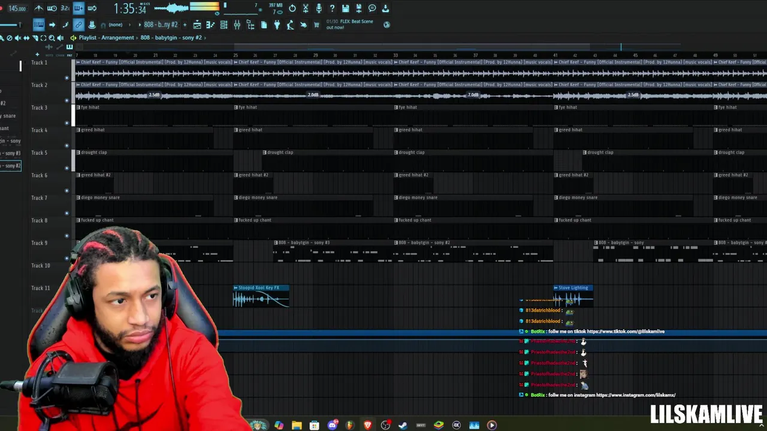
Task: Select the mute tool in playlist toolbar
Action: [x=18, y=38]
